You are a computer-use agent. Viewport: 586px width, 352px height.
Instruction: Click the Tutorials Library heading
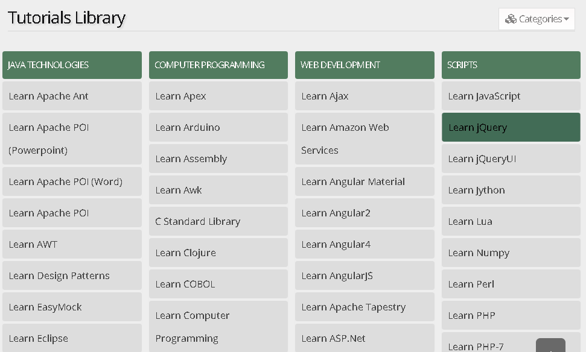coord(66,18)
